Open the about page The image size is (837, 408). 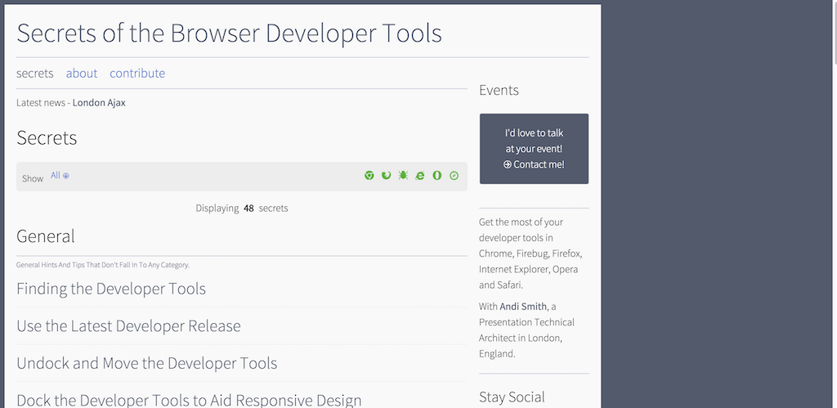point(82,74)
